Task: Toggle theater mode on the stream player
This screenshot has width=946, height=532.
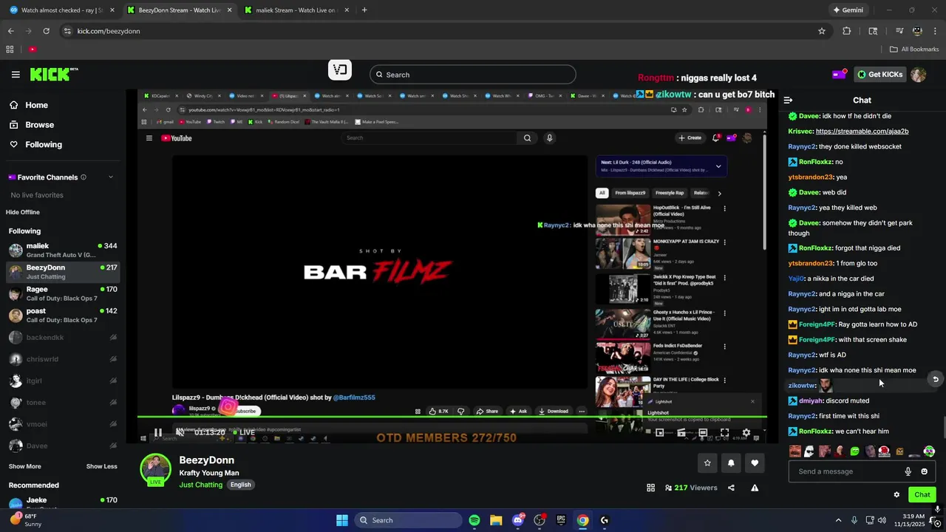Action: [703, 433]
